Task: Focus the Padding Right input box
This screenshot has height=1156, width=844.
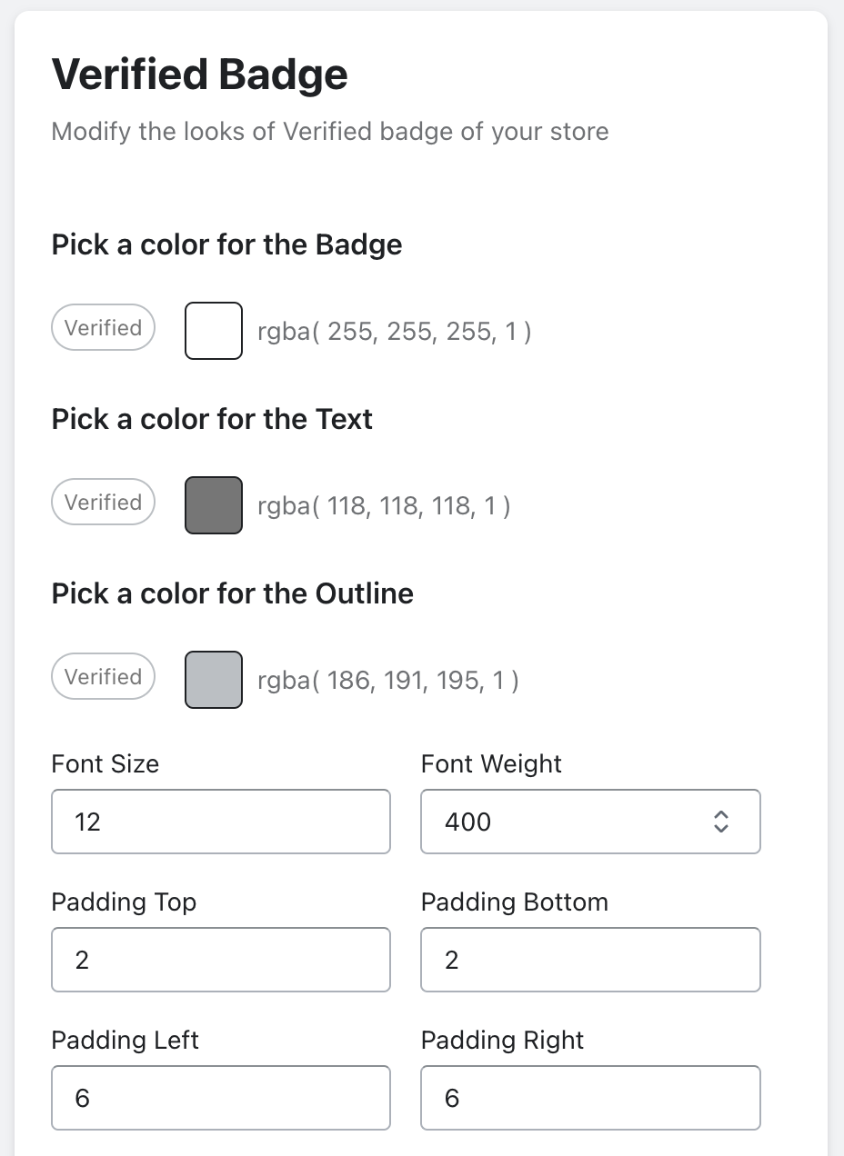Action: (x=590, y=1098)
